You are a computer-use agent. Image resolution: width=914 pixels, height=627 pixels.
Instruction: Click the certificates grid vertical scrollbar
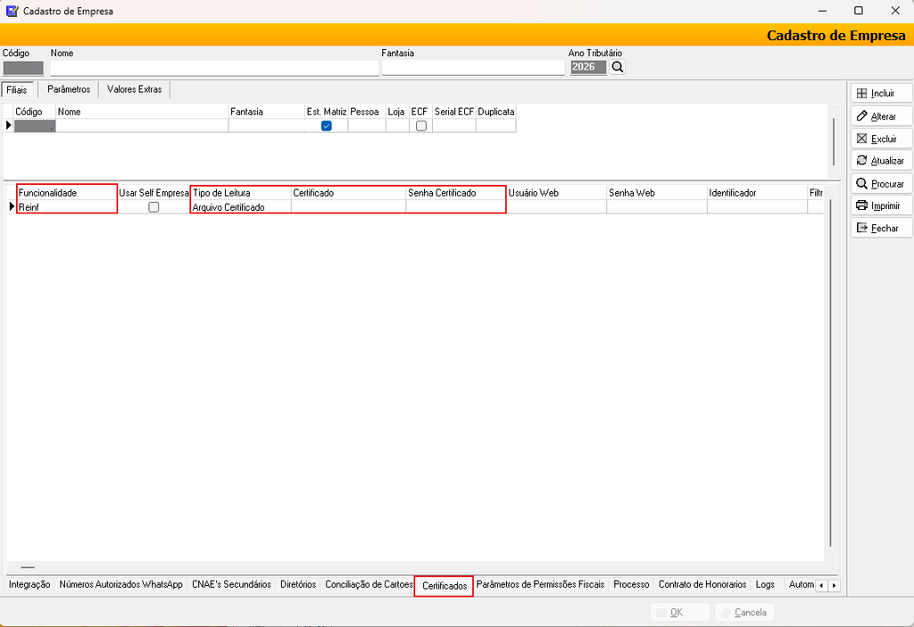coord(830,373)
